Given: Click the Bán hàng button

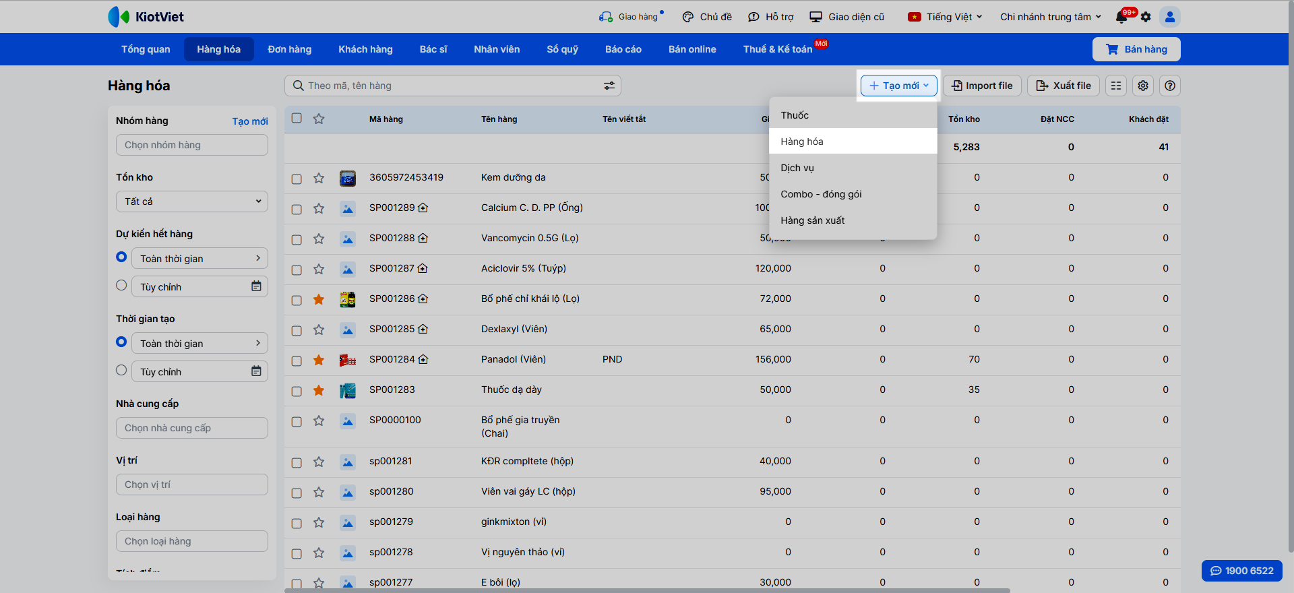Looking at the screenshot, I should pyautogui.click(x=1136, y=49).
